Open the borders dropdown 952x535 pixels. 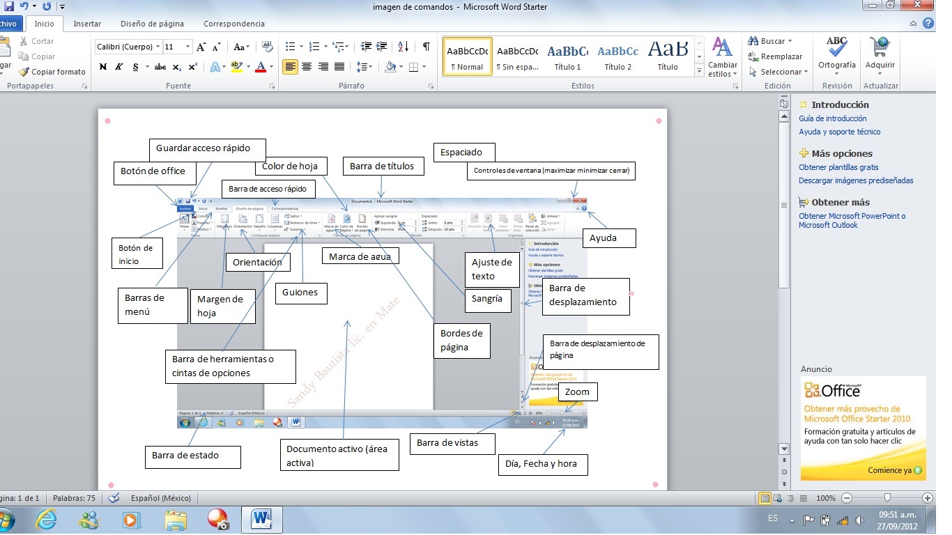424,67
